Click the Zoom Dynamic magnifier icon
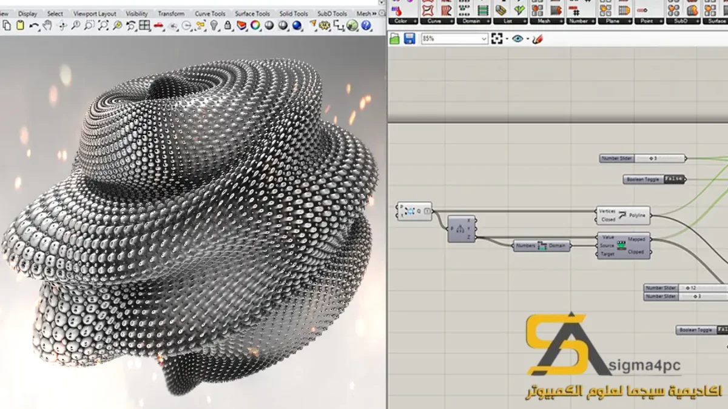Screen dimensions: 728x409 click(75, 25)
